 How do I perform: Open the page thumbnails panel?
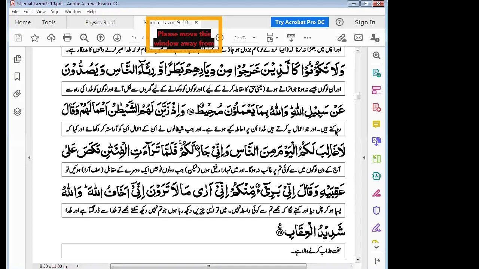click(17, 59)
